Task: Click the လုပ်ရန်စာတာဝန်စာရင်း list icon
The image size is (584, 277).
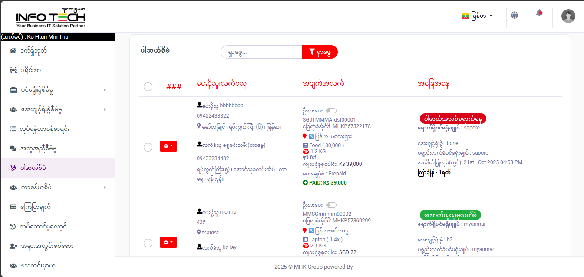Action: coord(13,129)
